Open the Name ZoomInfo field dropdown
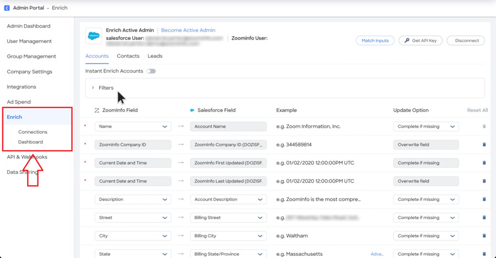This screenshot has width=496, height=258. 133,127
